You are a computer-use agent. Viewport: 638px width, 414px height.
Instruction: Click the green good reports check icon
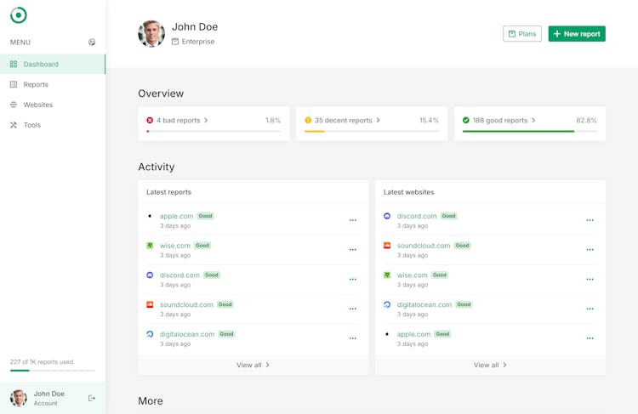click(x=466, y=121)
